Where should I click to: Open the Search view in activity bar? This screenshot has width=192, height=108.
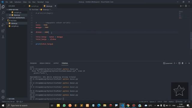pyautogui.click(x=3, y=13)
